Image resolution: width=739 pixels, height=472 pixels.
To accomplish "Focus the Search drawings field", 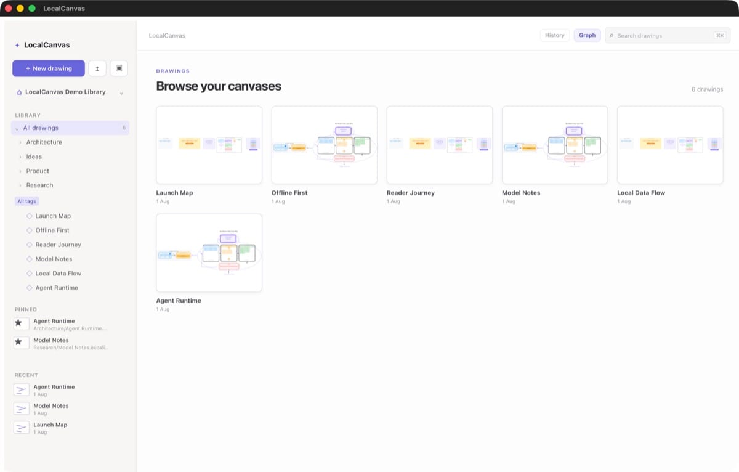I will pyautogui.click(x=668, y=35).
